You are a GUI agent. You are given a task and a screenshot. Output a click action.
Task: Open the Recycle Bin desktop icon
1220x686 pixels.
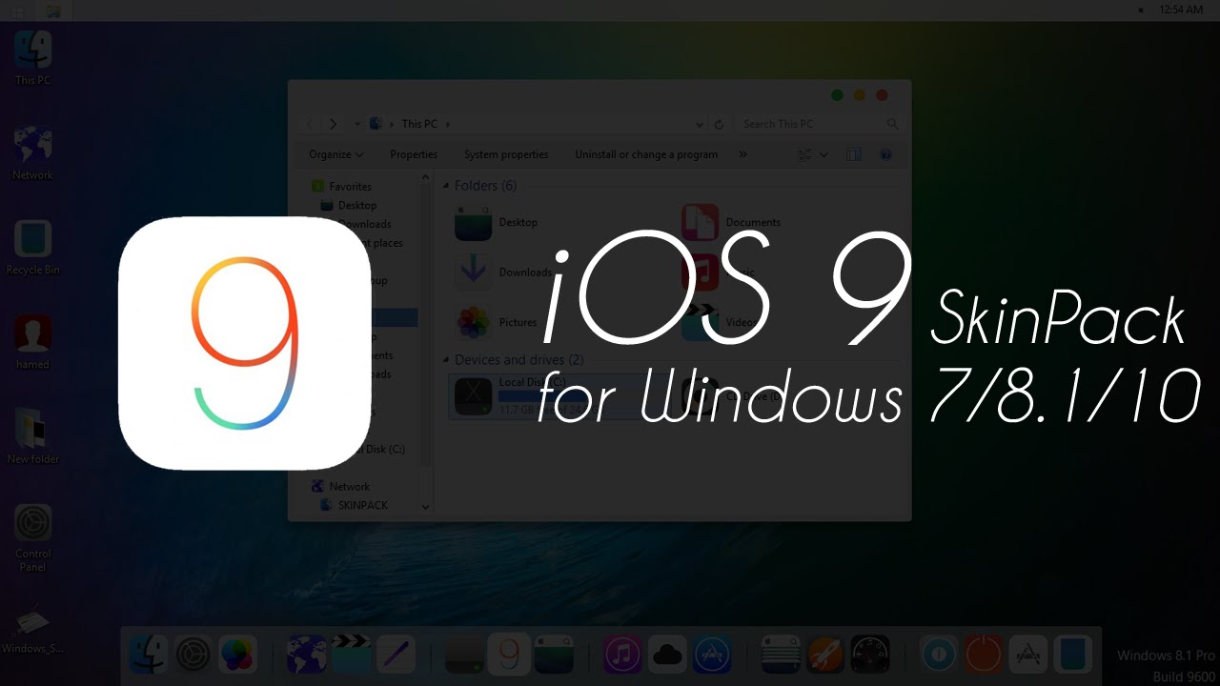tap(33, 247)
